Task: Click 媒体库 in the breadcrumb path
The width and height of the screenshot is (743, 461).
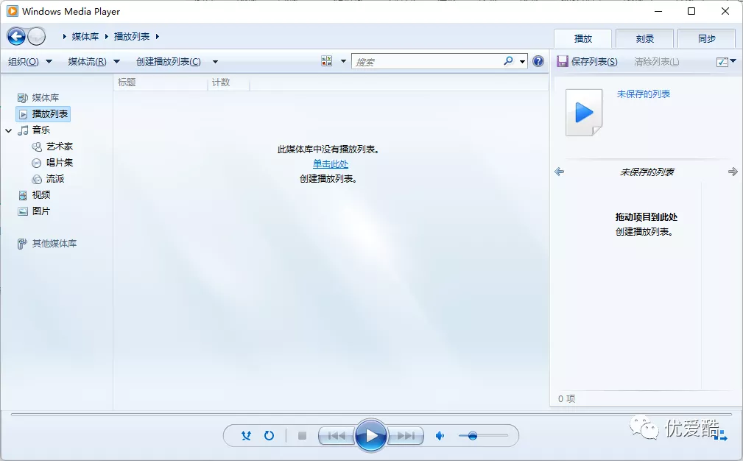Action: pyautogui.click(x=85, y=37)
